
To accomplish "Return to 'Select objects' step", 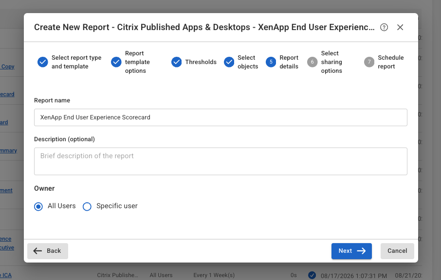I will 241,62.
